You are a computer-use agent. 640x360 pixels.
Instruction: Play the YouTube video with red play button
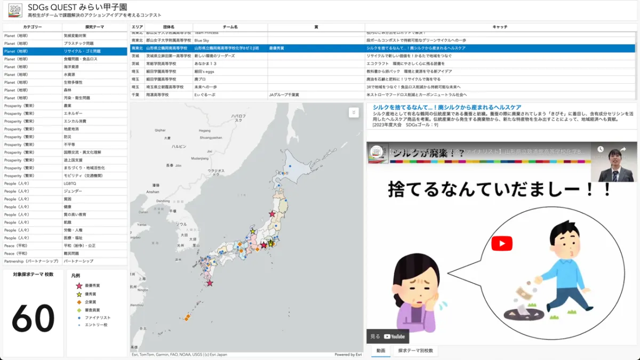pos(502,244)
